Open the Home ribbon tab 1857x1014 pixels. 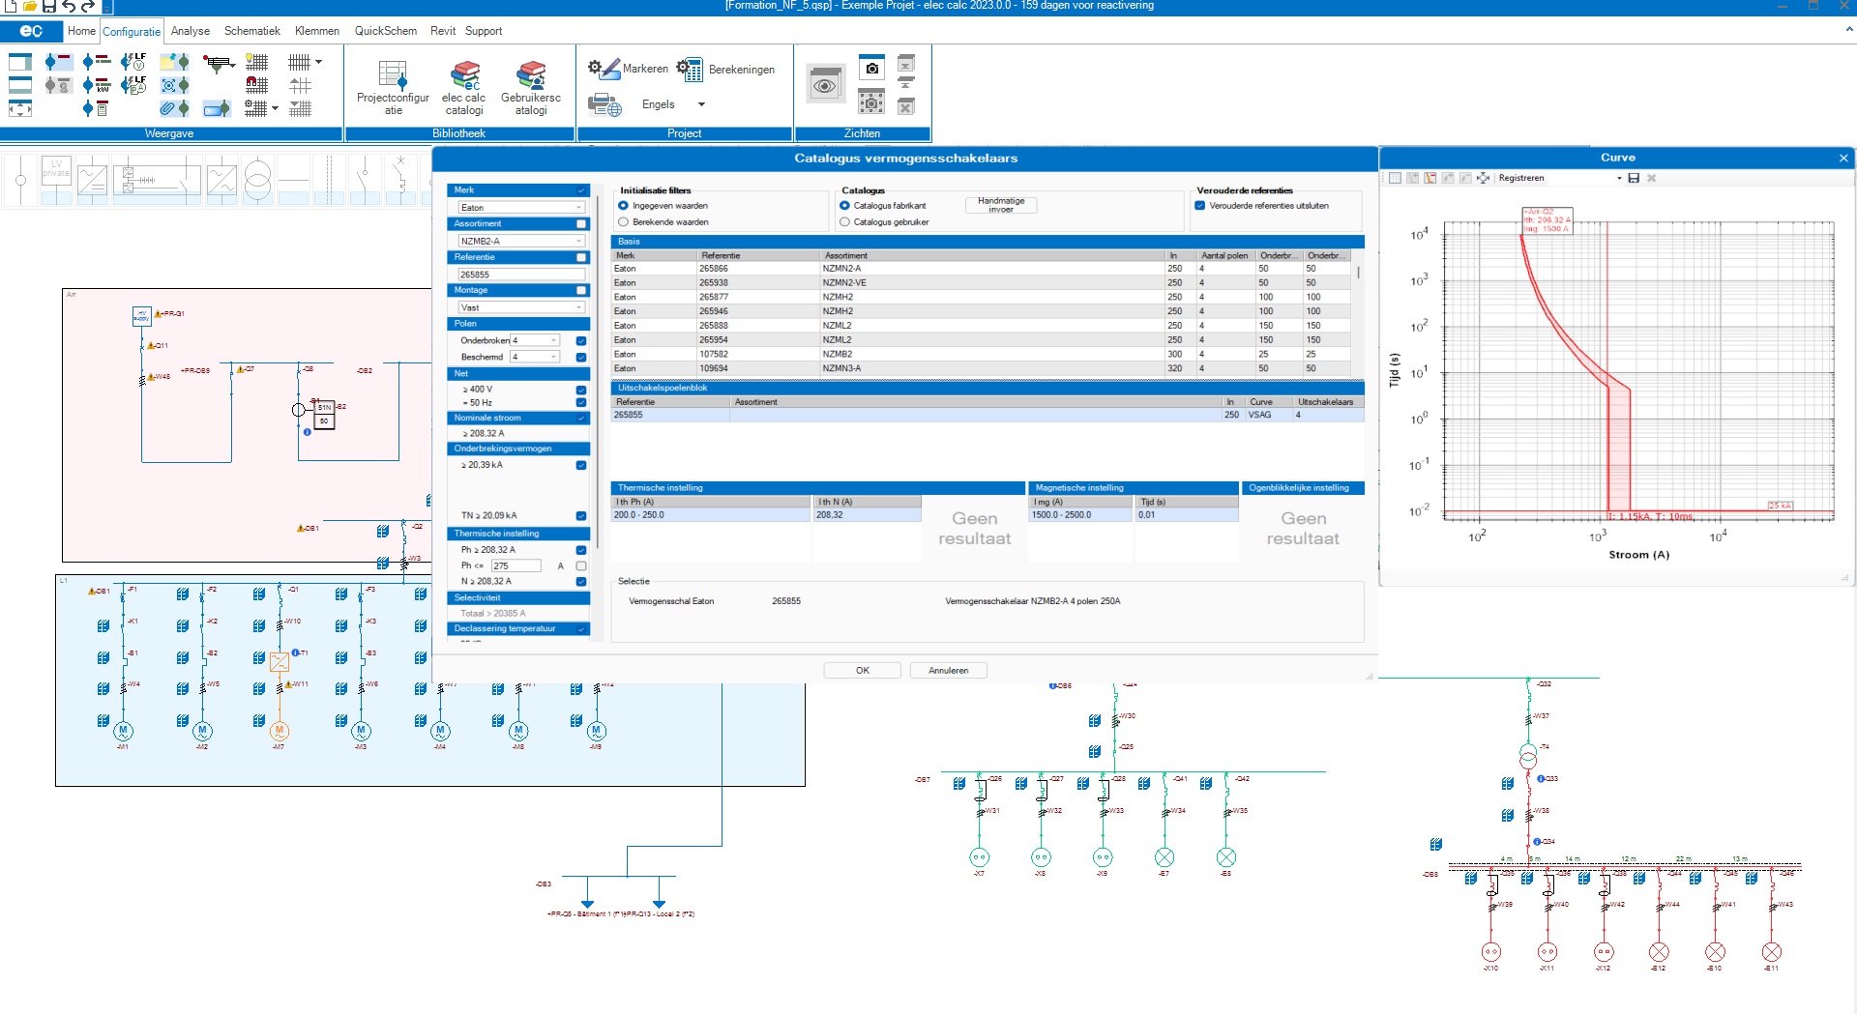[x=81, y=31]
